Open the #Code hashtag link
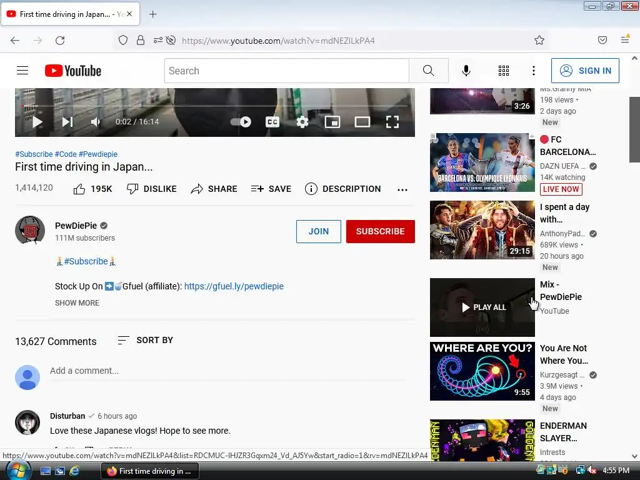Image resolution: width=640 pixels, height=480 pixels. [x=66, y=154]
